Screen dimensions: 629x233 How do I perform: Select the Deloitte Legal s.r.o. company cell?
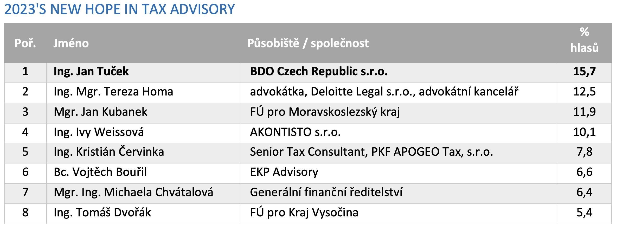pos(399,92)
